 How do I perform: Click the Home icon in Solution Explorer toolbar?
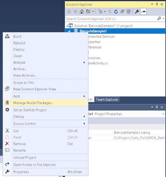[x=81, y=12]
